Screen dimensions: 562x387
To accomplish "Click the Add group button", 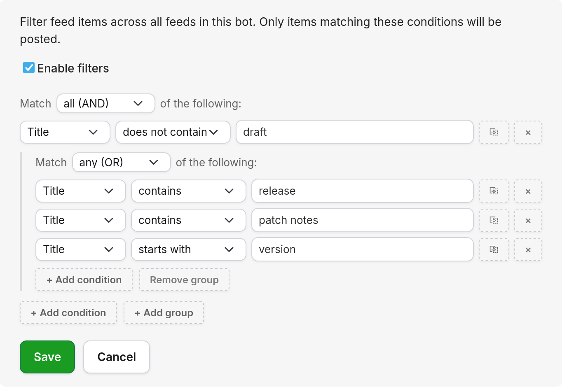I will click(x=164, y=312).
